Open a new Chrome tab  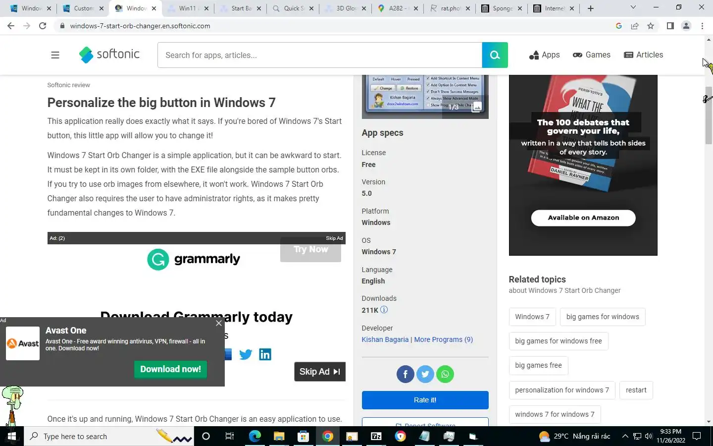click(x=590, y=8)
